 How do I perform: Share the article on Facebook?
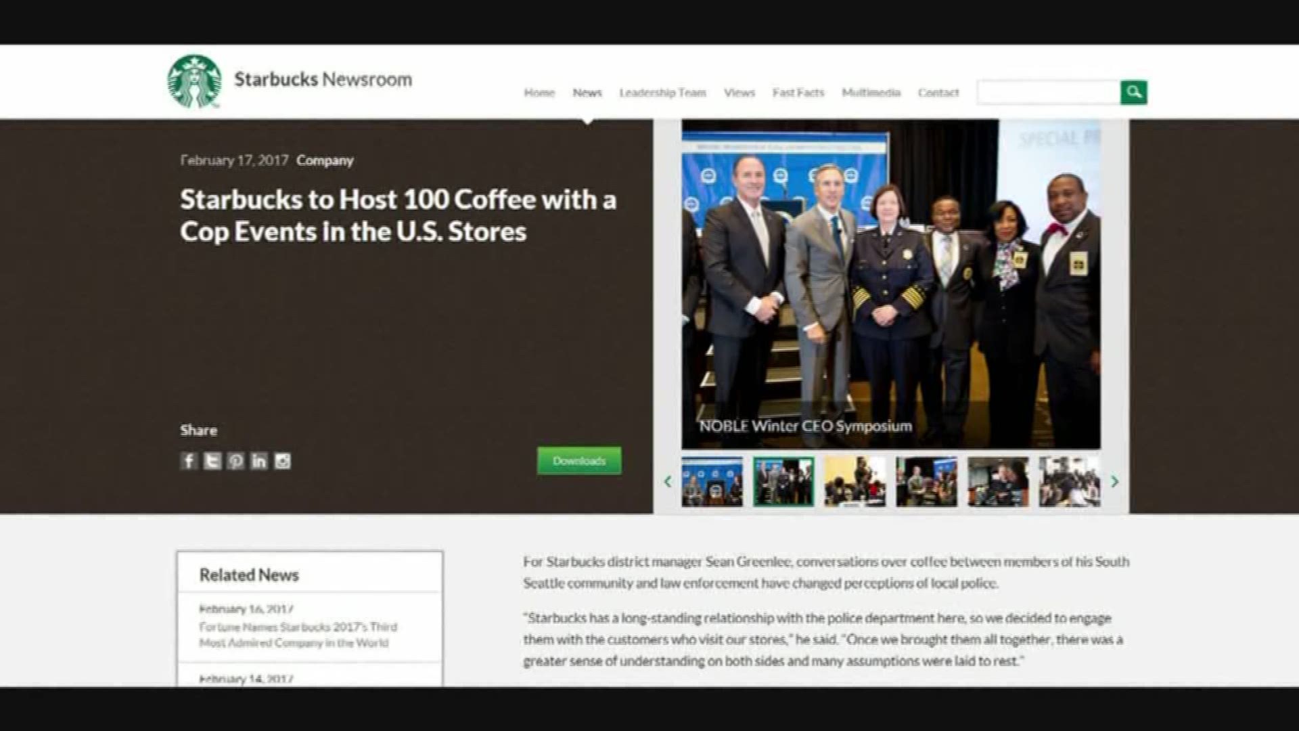(189, 461)
